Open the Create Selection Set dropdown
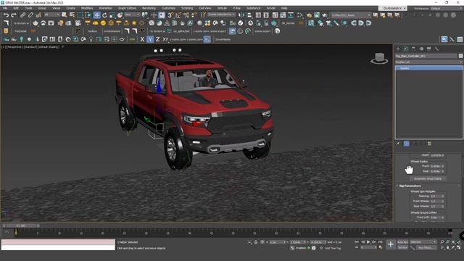The height and width of the screenshot is (261, 464). coord(221,14)
